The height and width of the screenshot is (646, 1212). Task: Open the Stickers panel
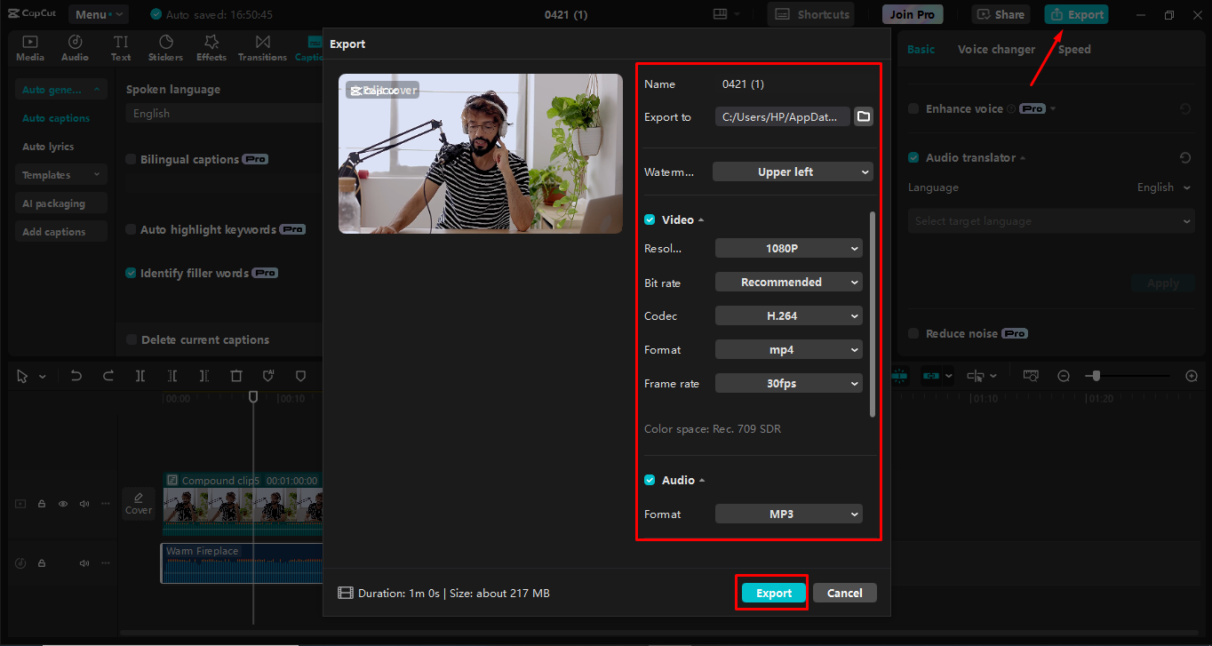(165, 47)
